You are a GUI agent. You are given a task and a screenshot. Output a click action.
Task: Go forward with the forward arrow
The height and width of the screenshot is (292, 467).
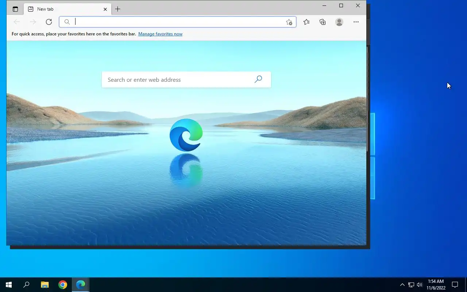(33, 22)
